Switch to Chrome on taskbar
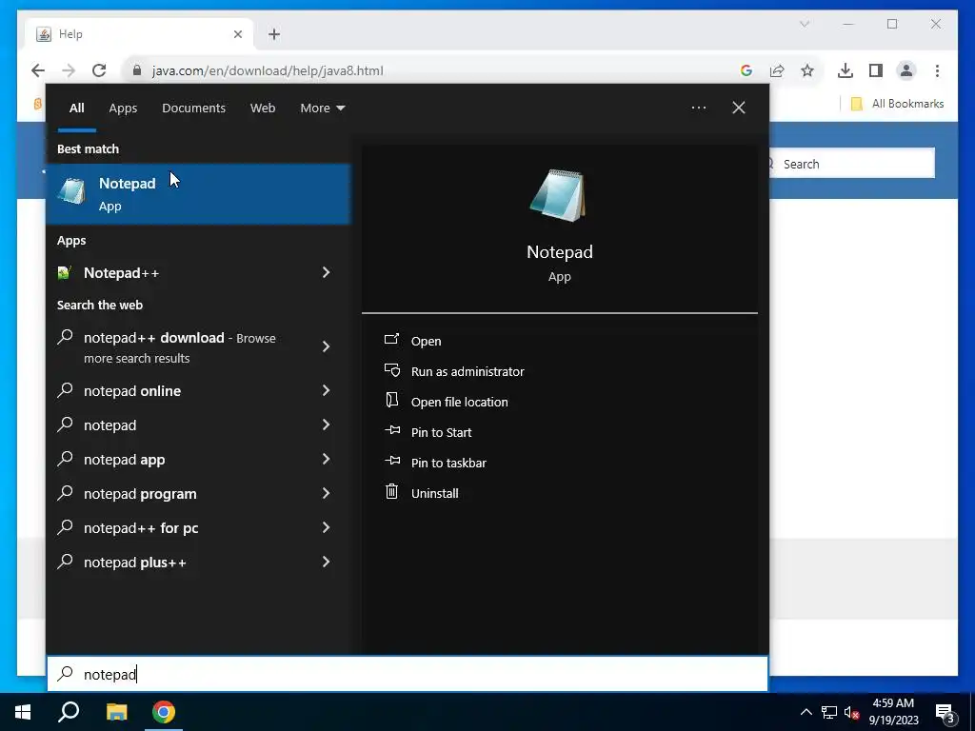Viewport: 975px width, 731px height. click(x=164, y=712)
